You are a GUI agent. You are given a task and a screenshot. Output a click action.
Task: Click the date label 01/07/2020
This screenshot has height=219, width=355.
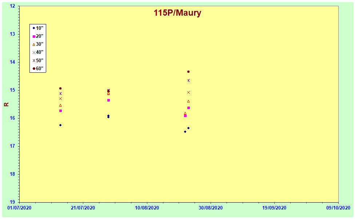point(19,208)
